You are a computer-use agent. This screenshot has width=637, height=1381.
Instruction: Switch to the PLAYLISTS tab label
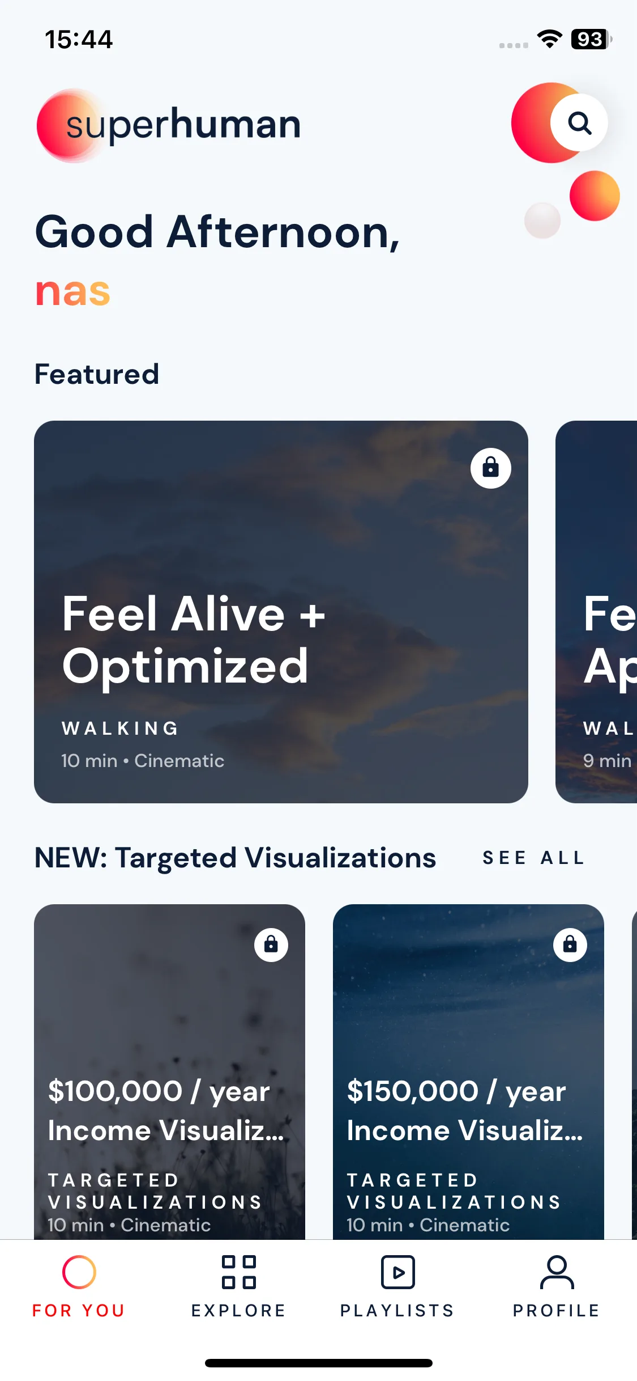point(397,1311)
